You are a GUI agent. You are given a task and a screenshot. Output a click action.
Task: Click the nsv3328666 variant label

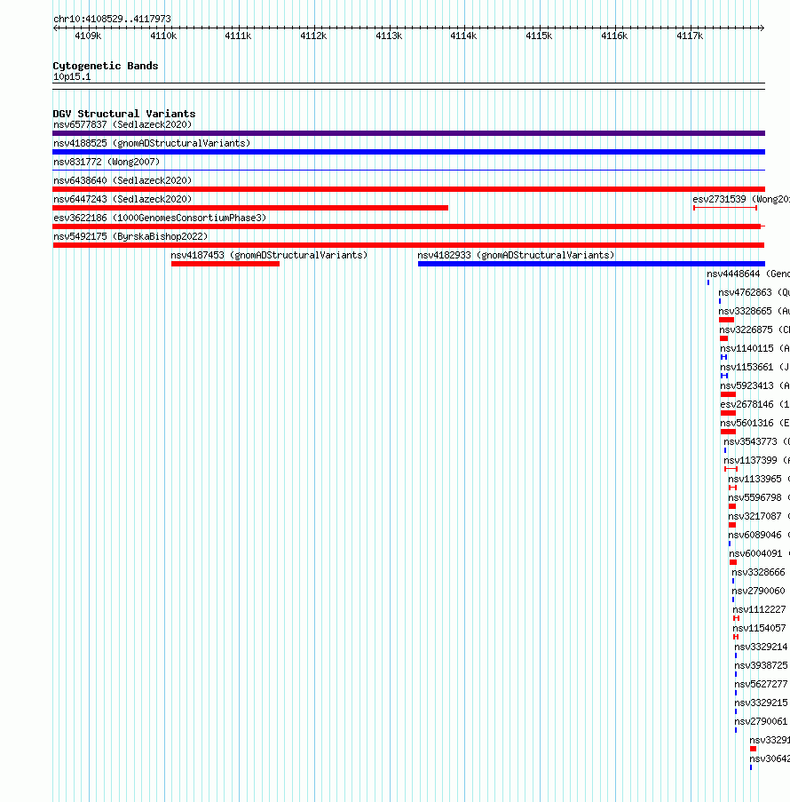[758, 572]
